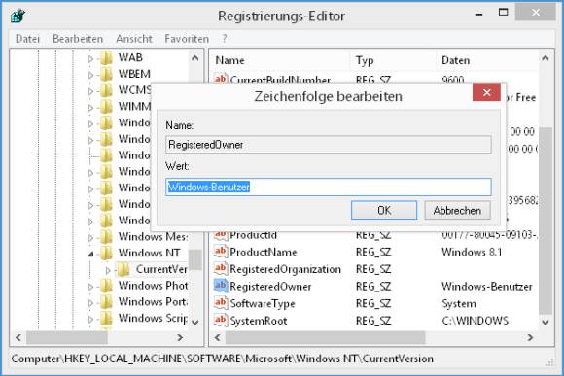Click the registry path in status bar
The width and height of the screenshot is (564, 376).
pos(223,359)
